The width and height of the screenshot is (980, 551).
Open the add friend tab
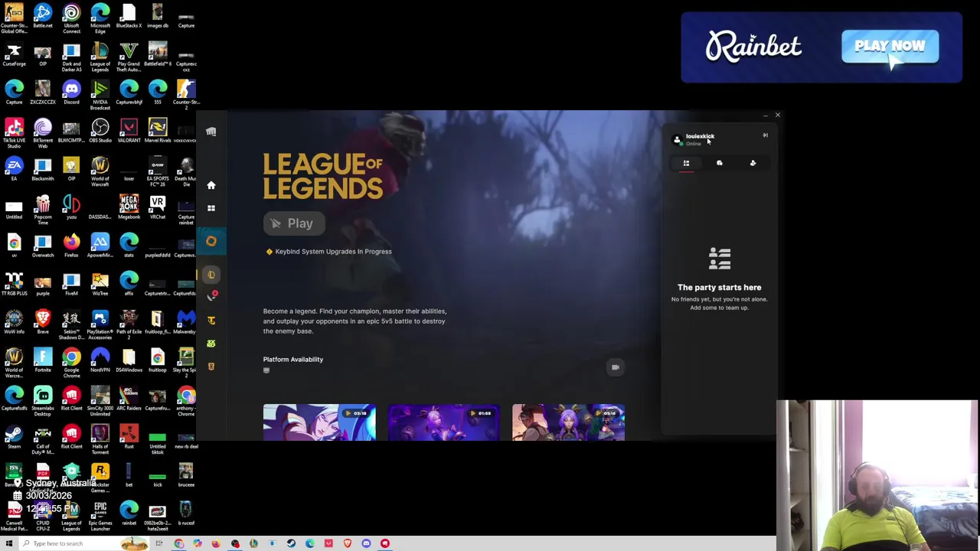click(753, 163)
